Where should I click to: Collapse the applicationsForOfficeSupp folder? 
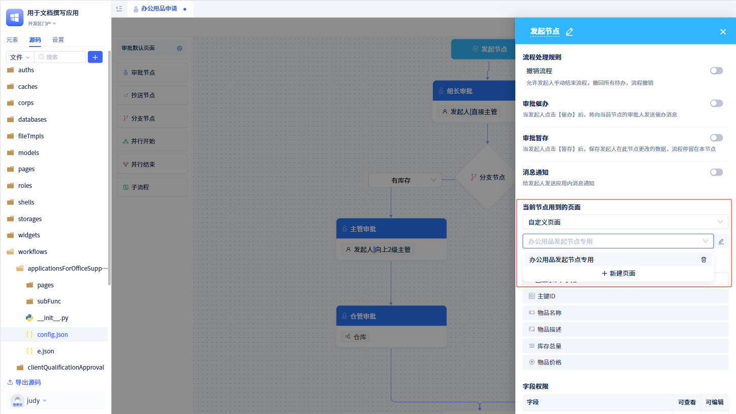(62, 269)
